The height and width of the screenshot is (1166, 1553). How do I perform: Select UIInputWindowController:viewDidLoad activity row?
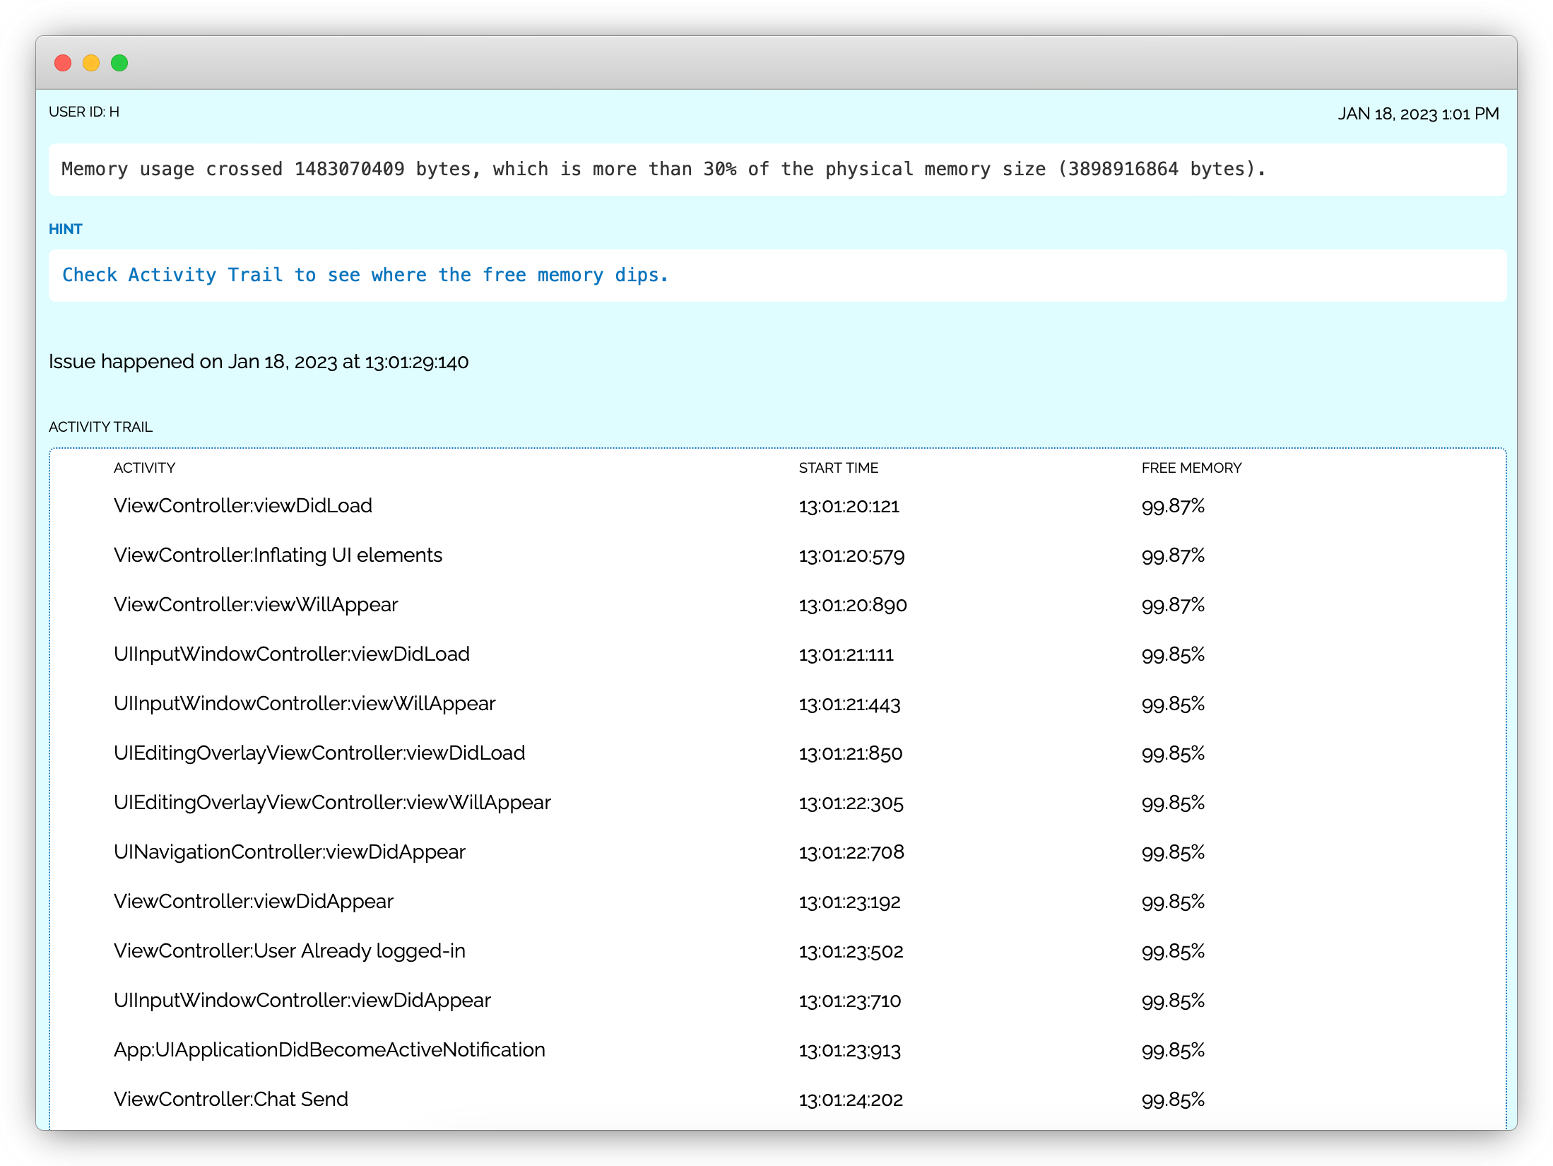click(291, 654)
